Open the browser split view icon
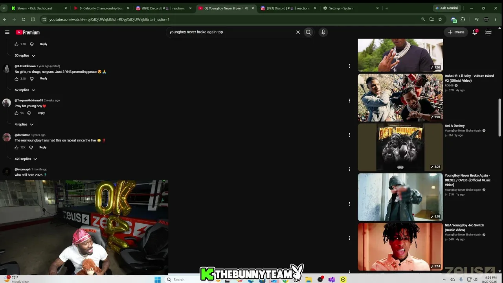The image size is (503, 283). tap(33, 19)
